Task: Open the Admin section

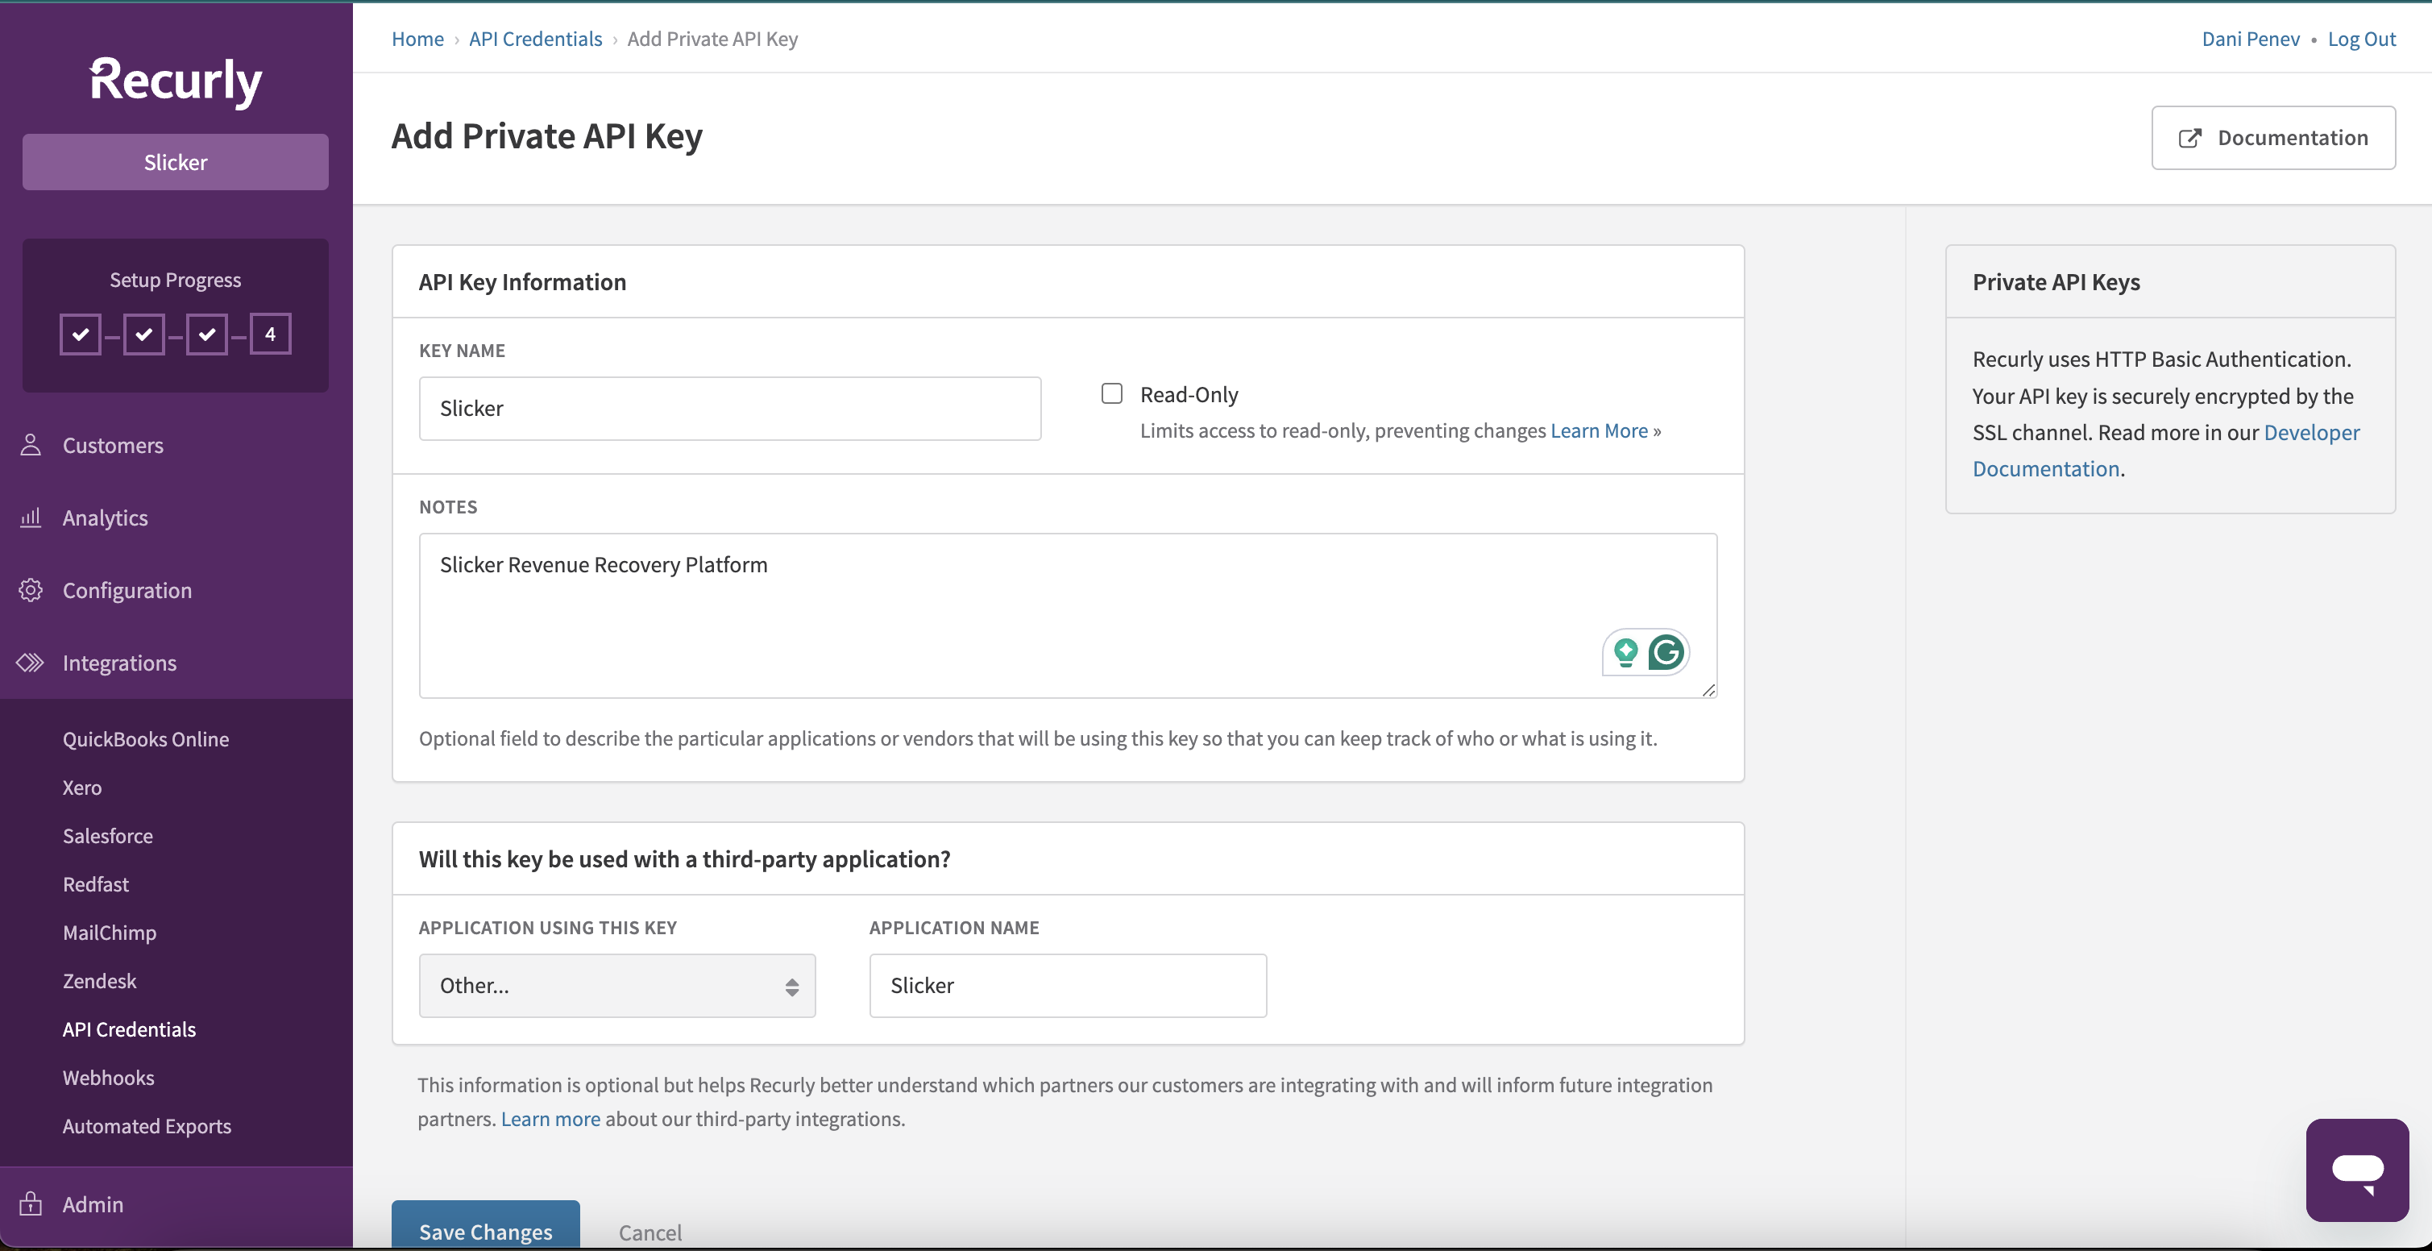Action: pos(93,1203)
